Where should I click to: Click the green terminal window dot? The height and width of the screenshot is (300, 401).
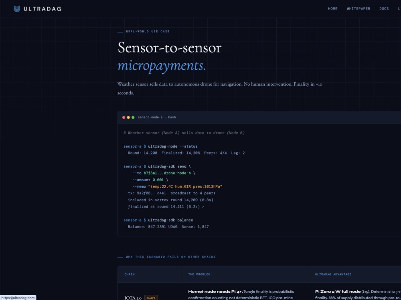pyautogui.click(x=133, y=117)
